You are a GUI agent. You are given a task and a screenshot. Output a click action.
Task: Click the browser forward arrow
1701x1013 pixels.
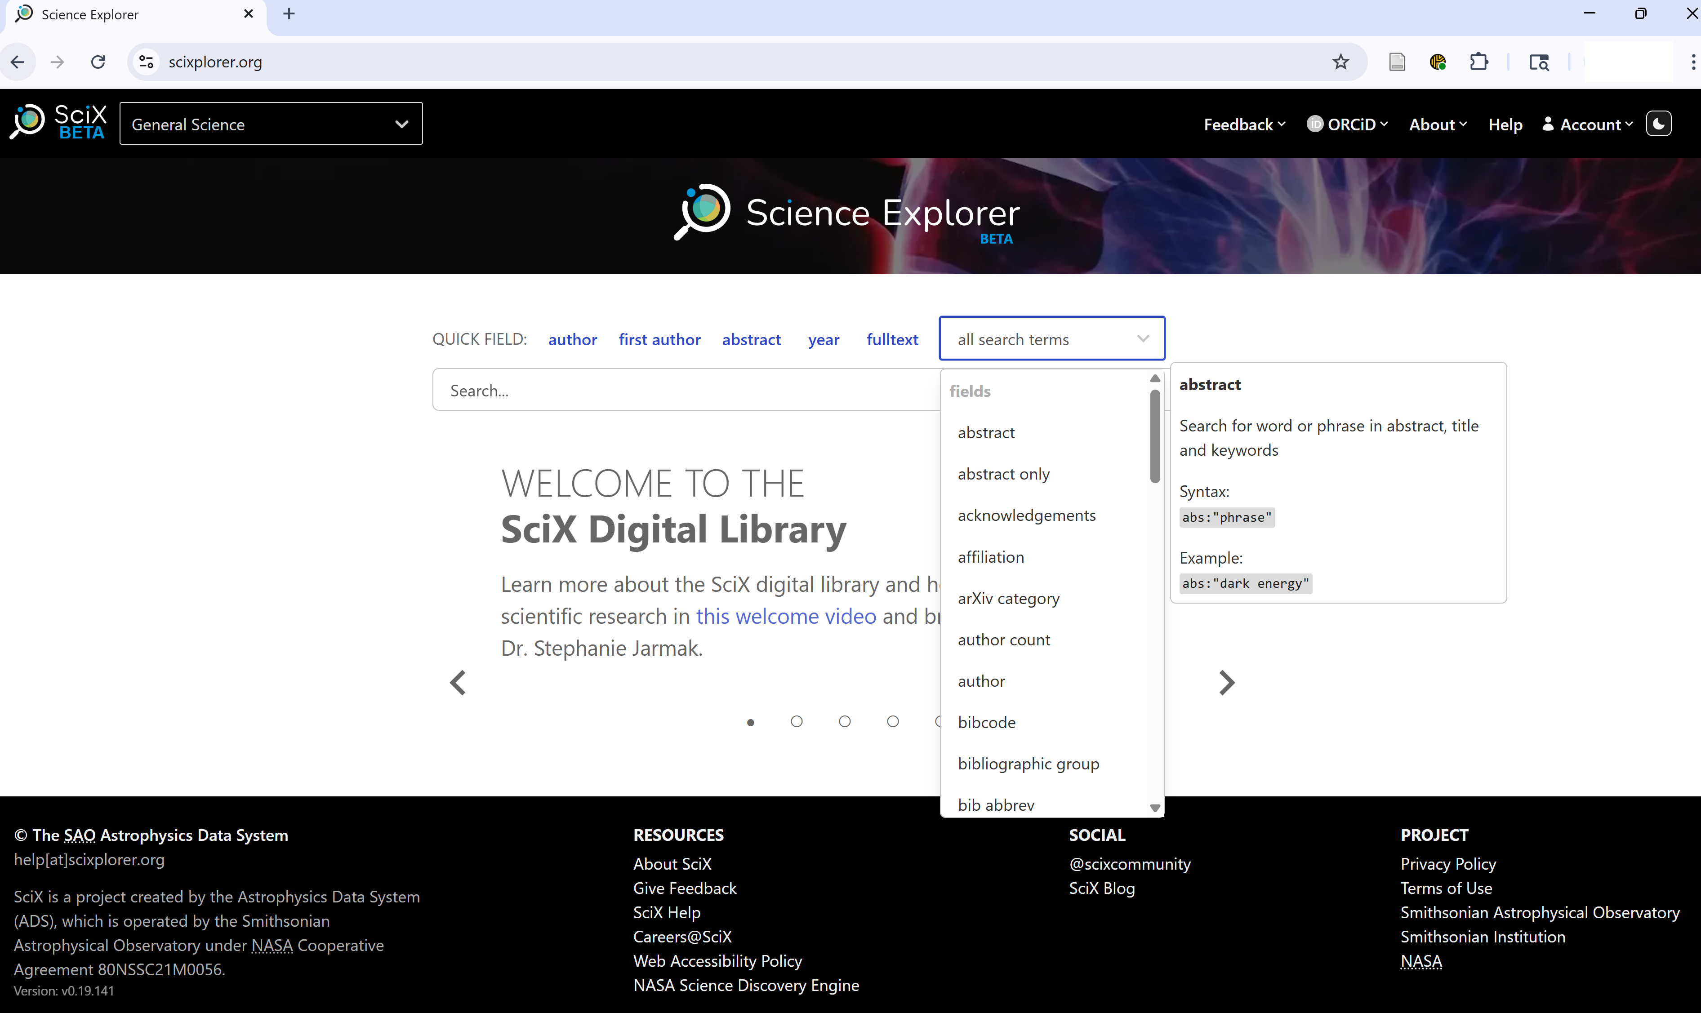(58, 62)
